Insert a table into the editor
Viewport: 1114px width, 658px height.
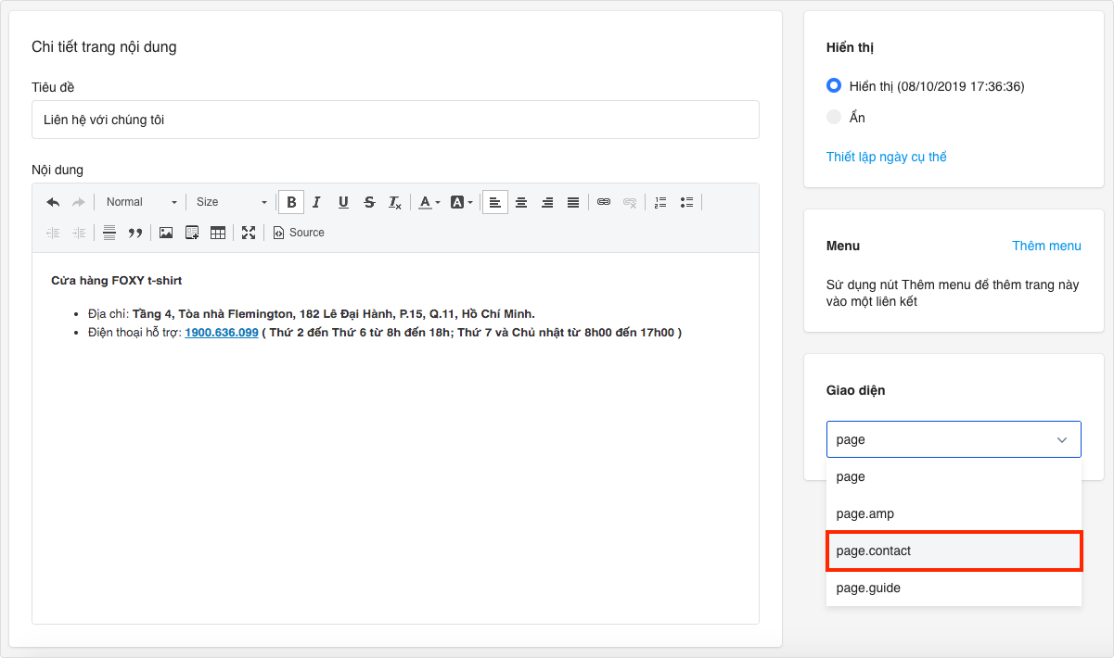pos(218,233)
